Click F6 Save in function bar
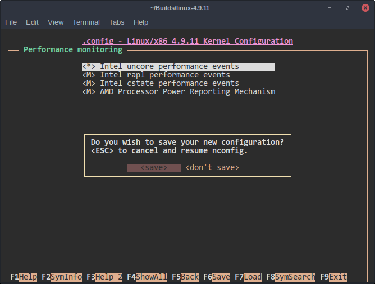This screenshot has width=375, height=284. [217, 277]
